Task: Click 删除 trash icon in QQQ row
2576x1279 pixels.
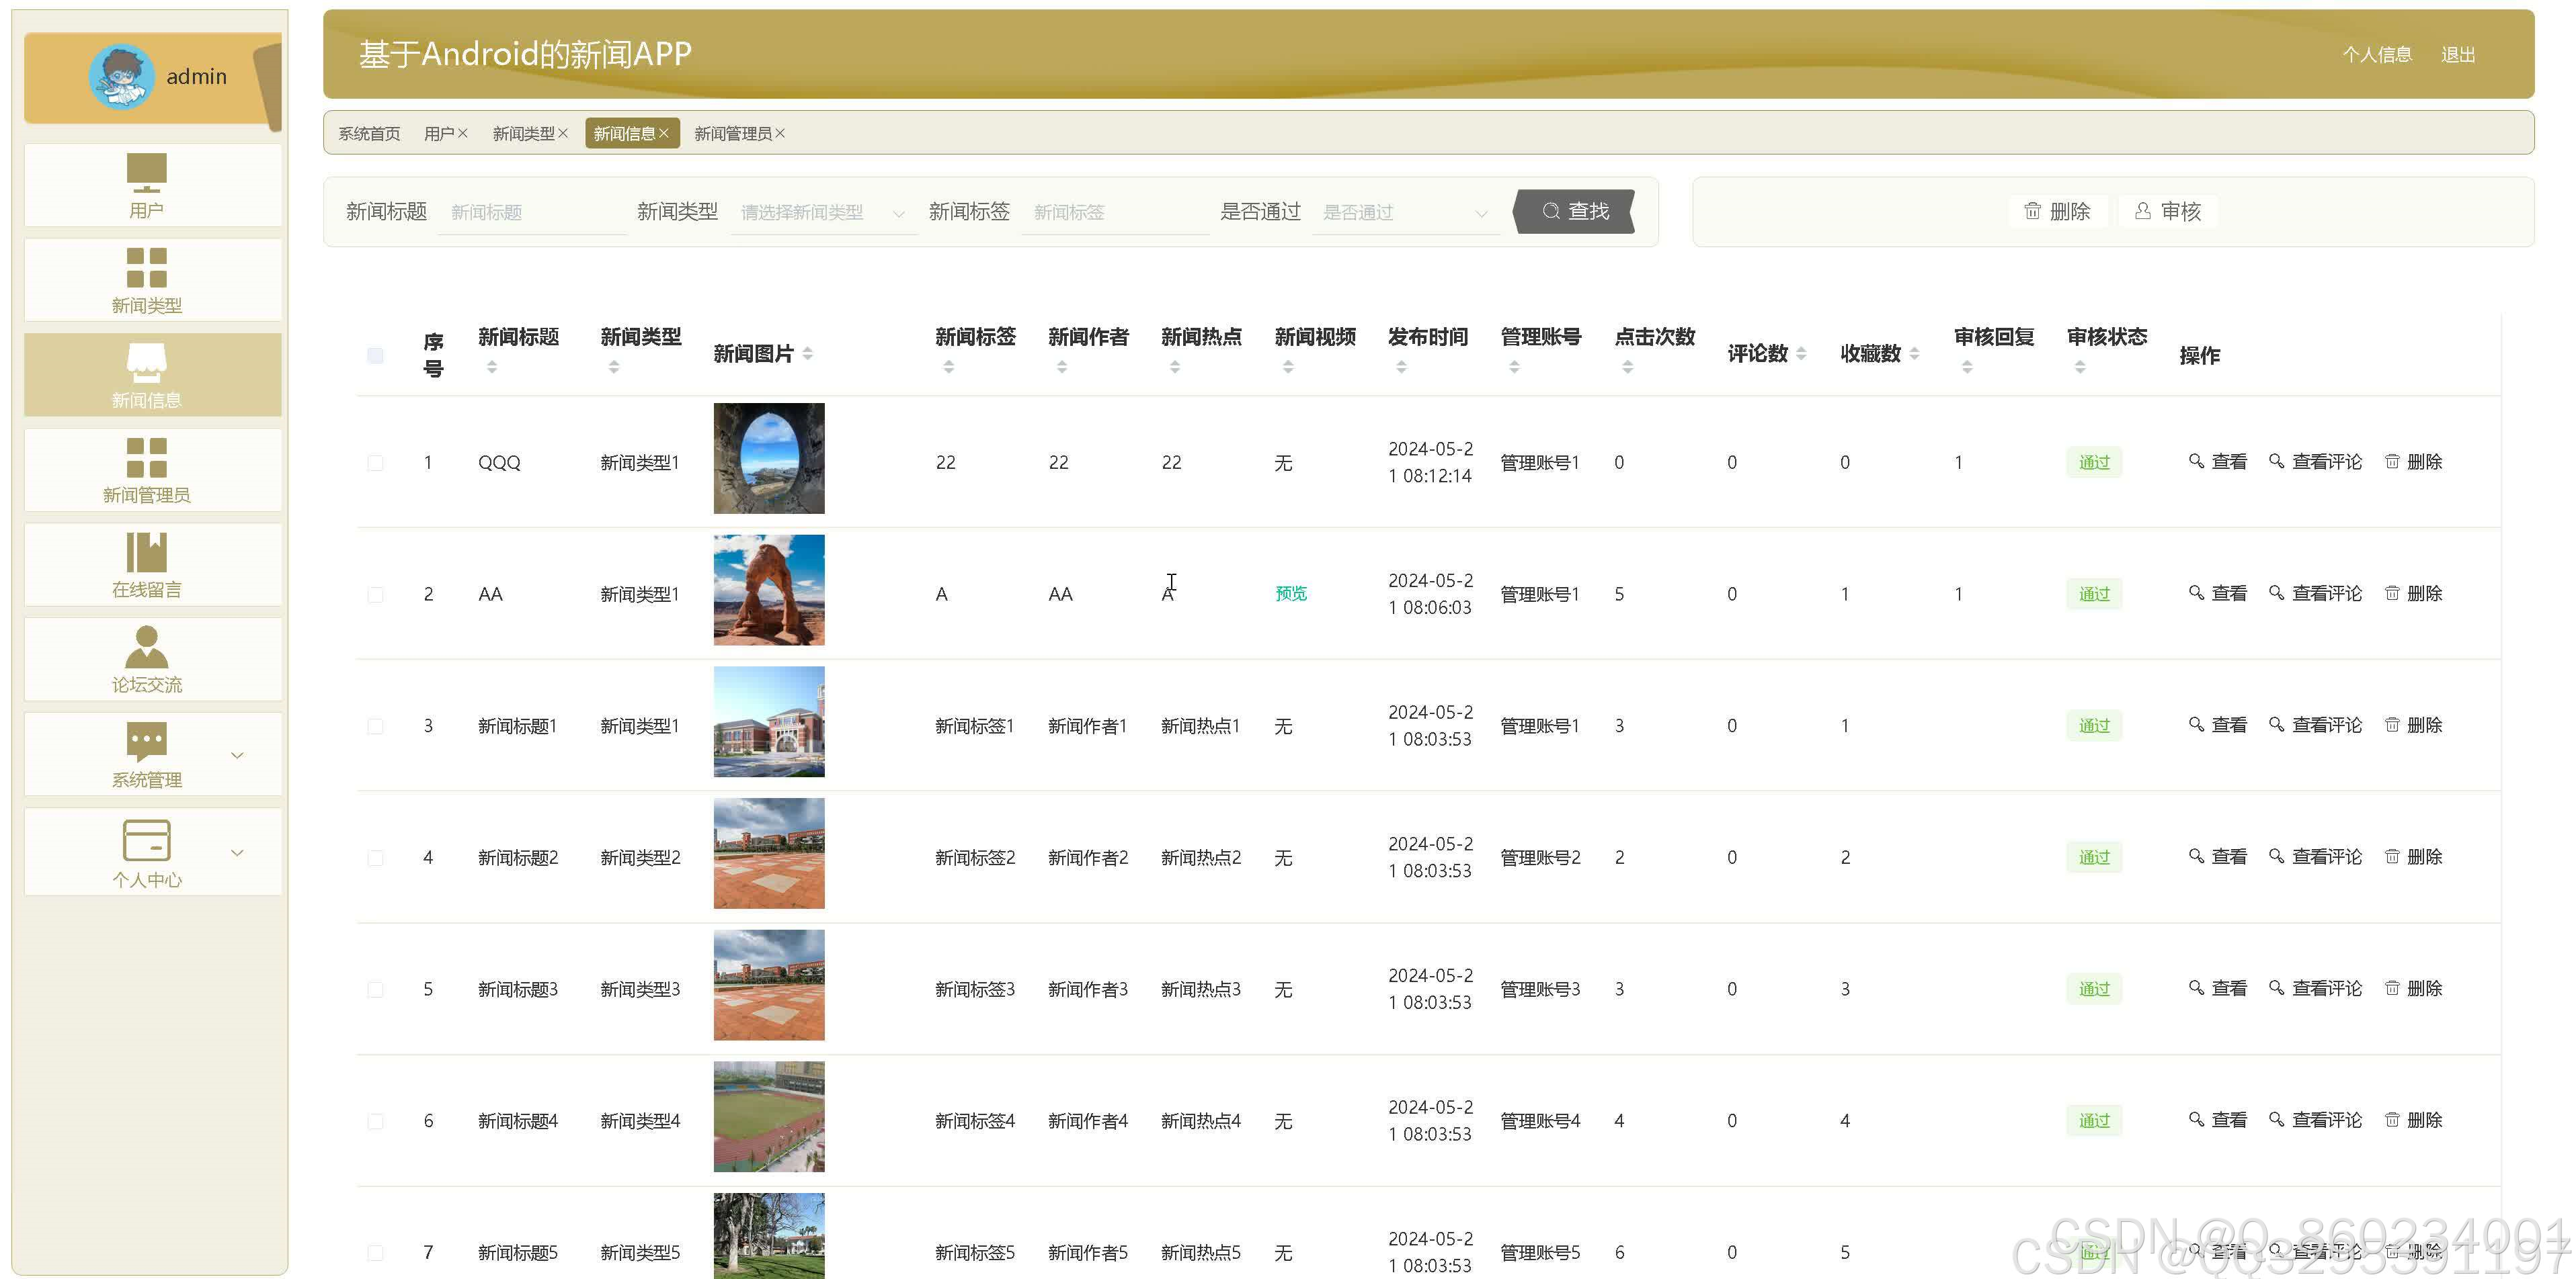Action: coord(2391,461)
